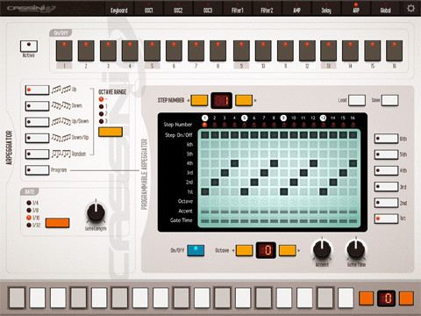Toggle On/Off step button 5

tap(152, 51)
